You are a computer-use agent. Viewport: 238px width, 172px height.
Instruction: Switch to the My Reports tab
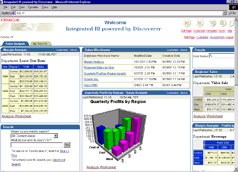coord(40,44)
